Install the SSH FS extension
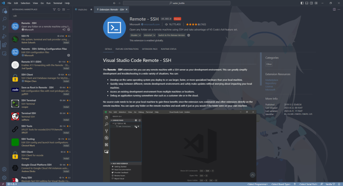Image resolution: width=343 pixels, height=186 pixels. 66,43
